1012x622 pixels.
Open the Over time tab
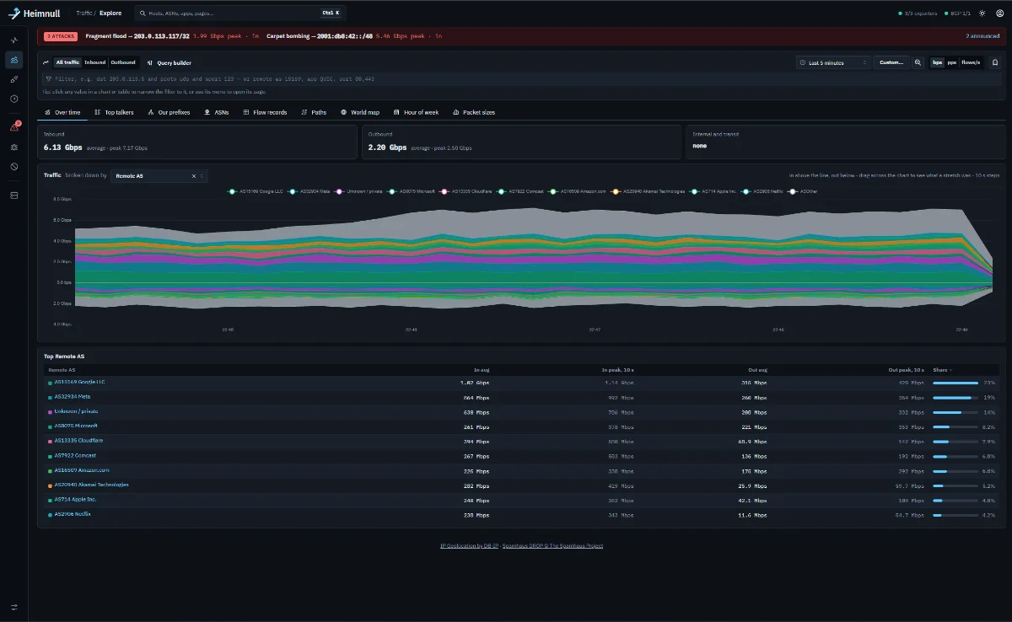point(63,112)
